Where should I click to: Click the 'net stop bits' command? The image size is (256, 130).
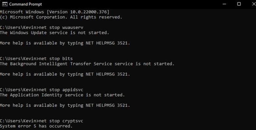(56, 58)
